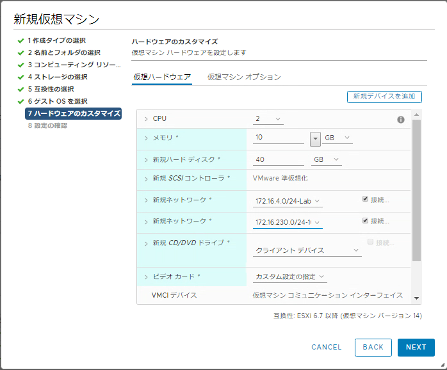Go to step 3 コンピューティング リソース

74,65
